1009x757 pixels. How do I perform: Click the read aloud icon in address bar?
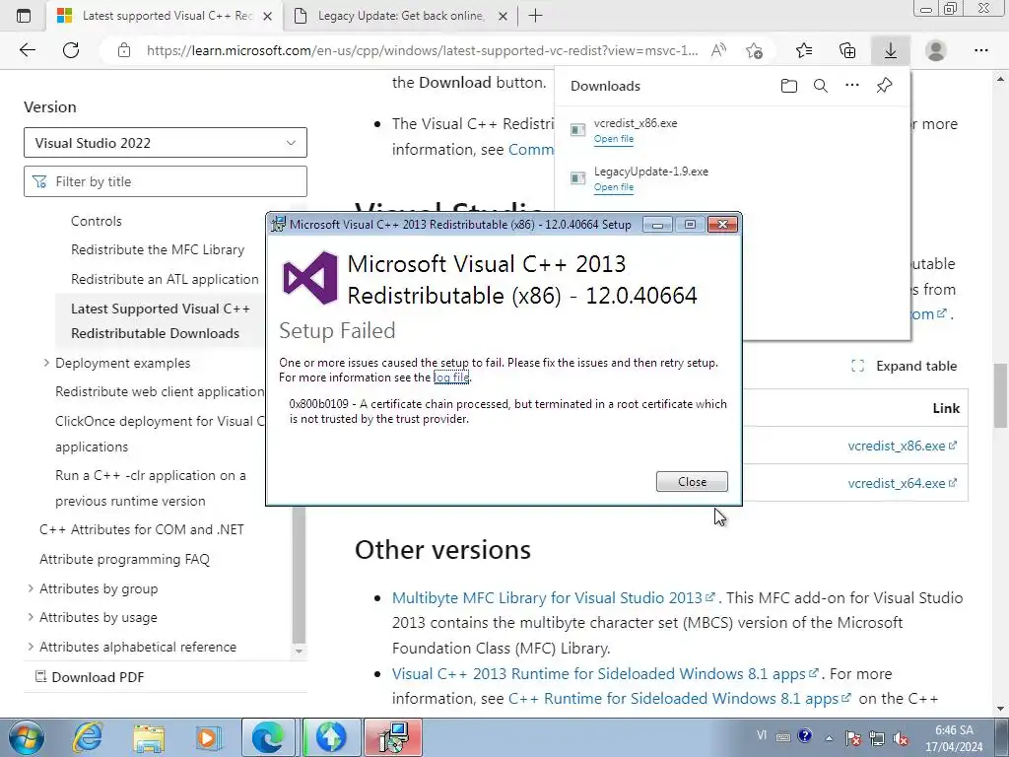tap(718, 50)
